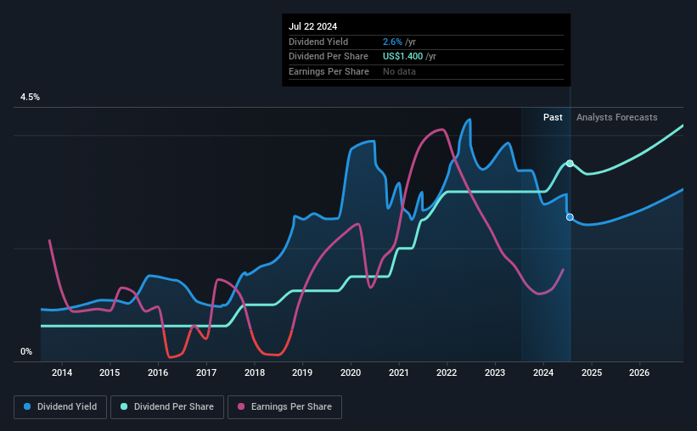Image resolution: width=697 pixels, height=431 pixels.
Task: Select the blue Dividend Yield marker on the chart
Action: pyautogui.click(x=570, y=217)
